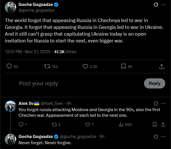Repost Alek Sv's comment
This screenshot has width=171, height=149.
click(x=53, y=124)
